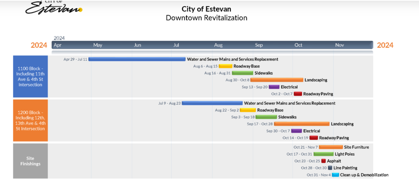Screen dimensions: 419x182
Task: Click the 'Oct 28 - Oct 30' date label
Action: tap(314, 168)
